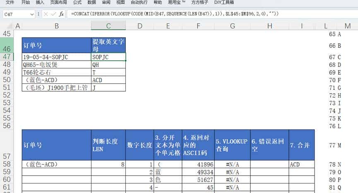The width and height of the screenshot is (358, 193).
Task: Click the Select All corner triangle
Action: [10, 26]
